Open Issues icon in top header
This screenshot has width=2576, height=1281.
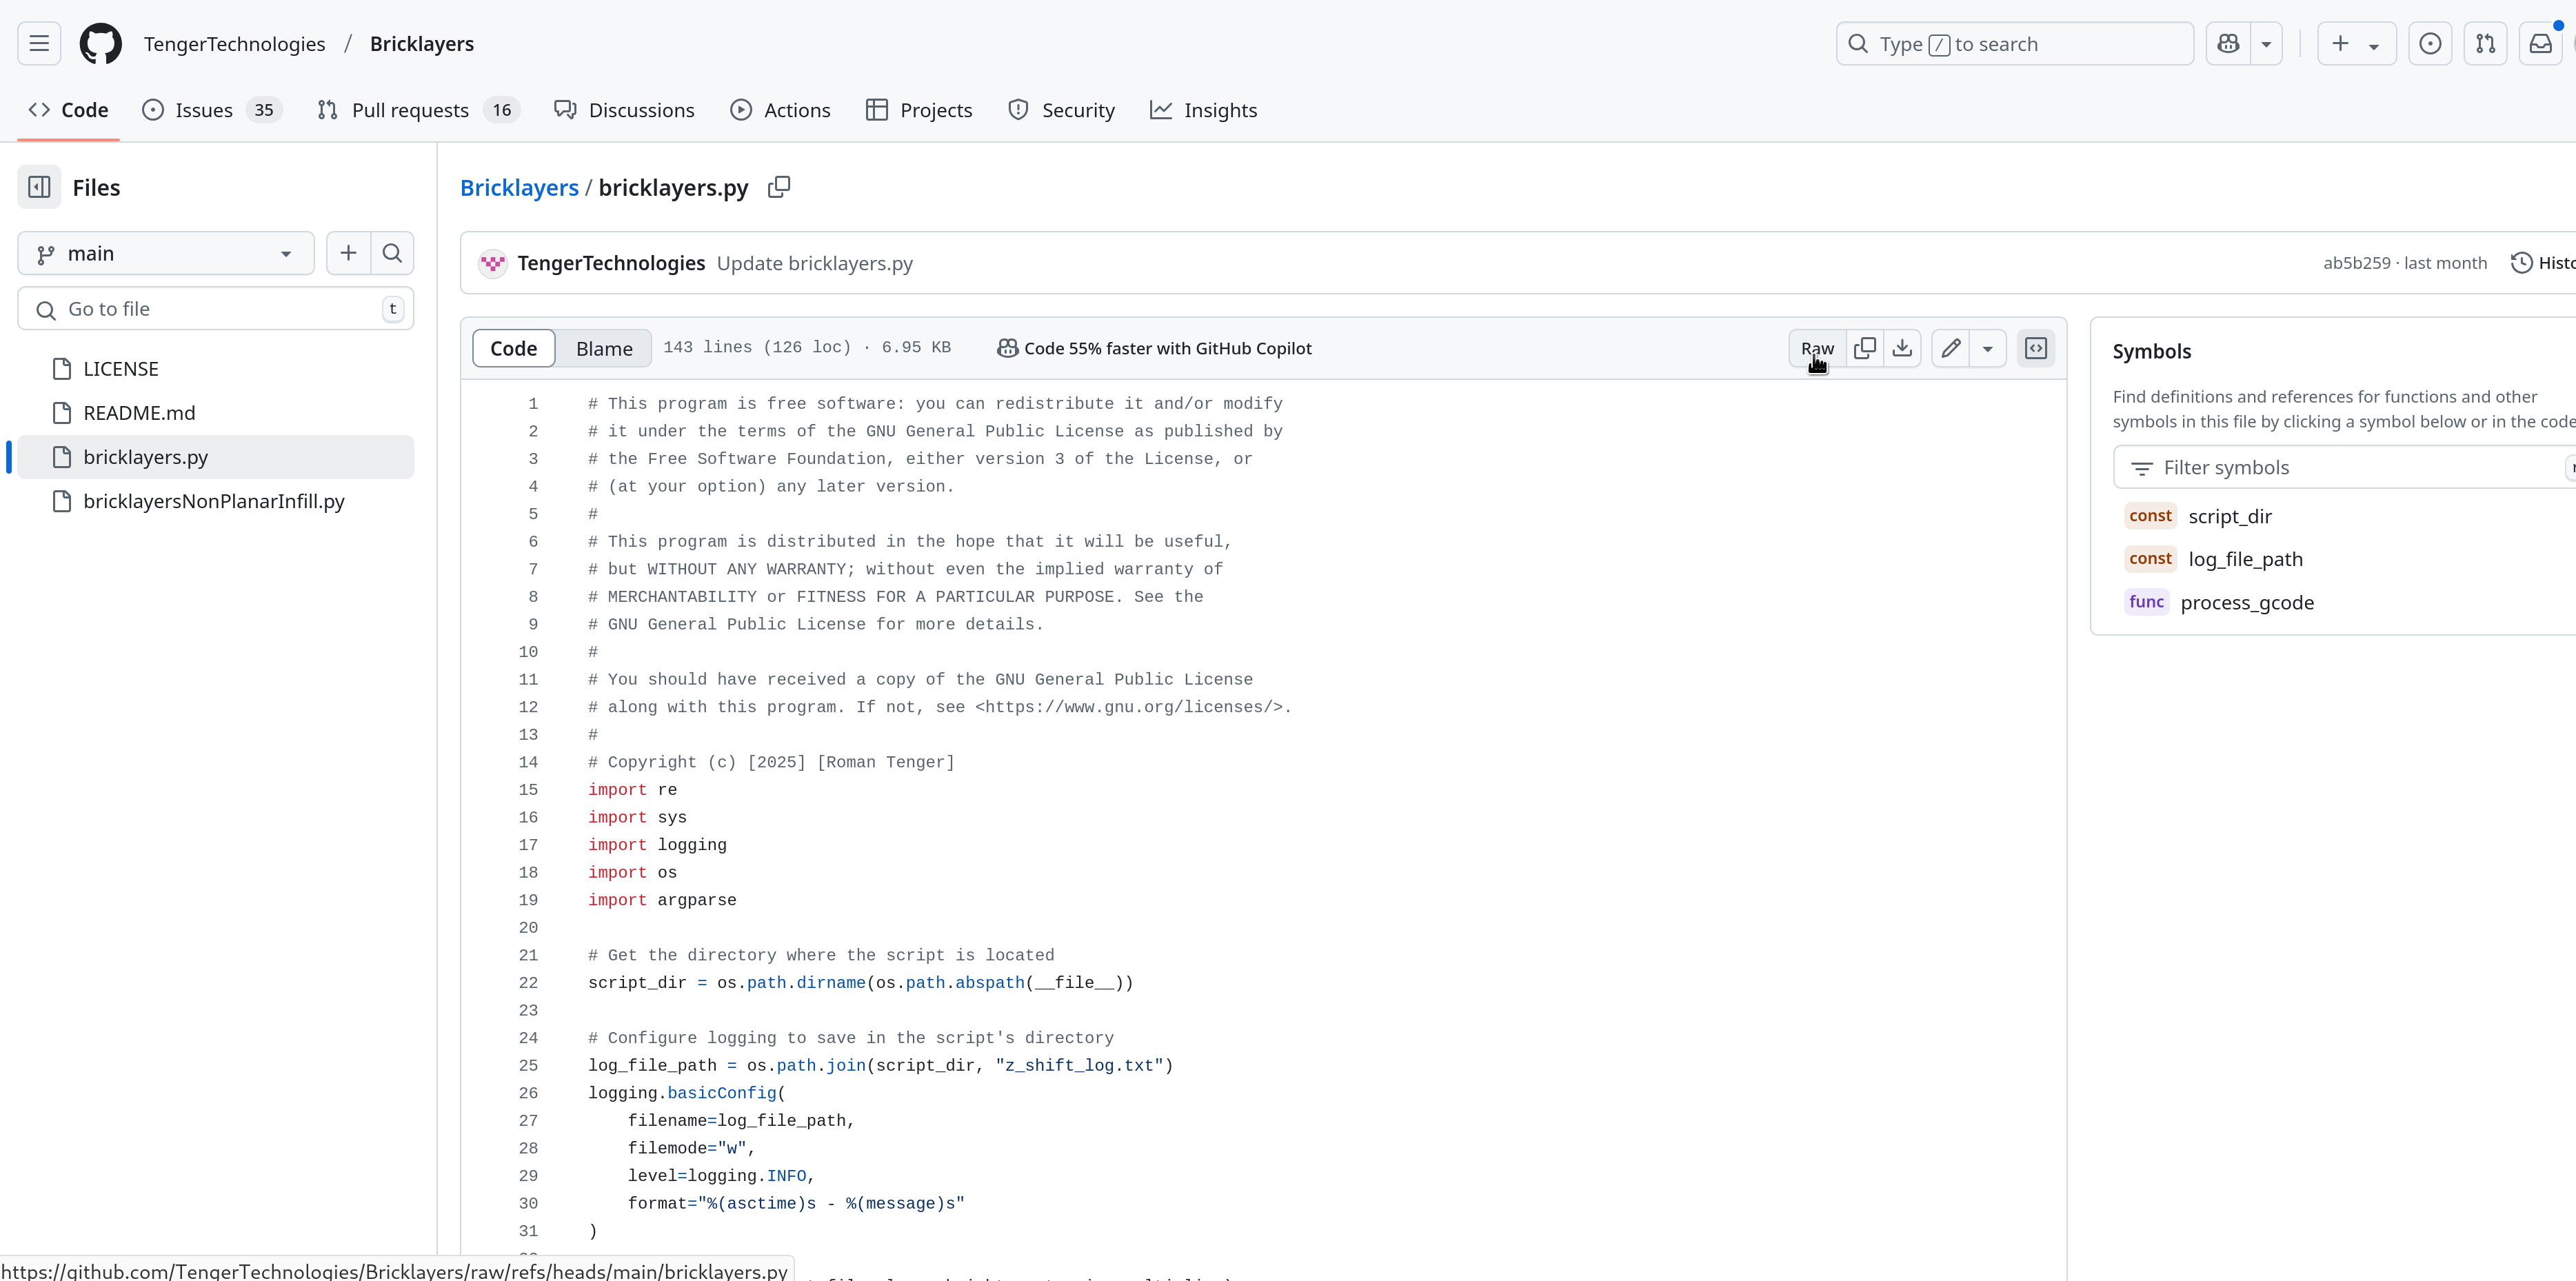2430,44
